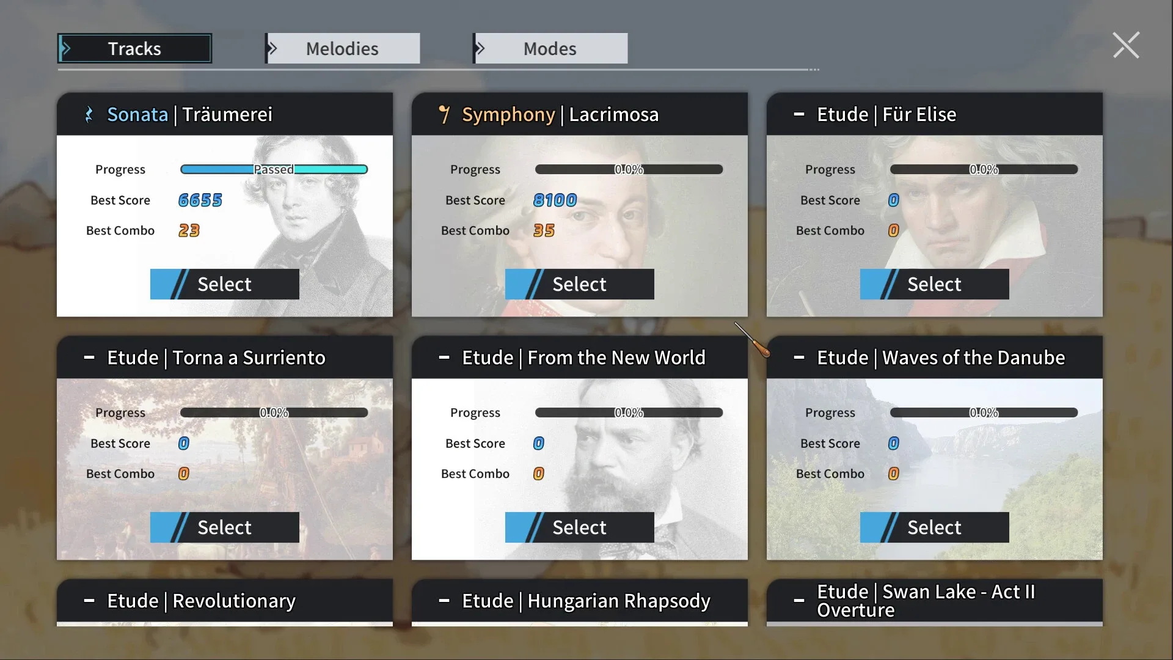Click the dash icon next to Für Elise
1173x660 pixels.
[x=798, y=114]
